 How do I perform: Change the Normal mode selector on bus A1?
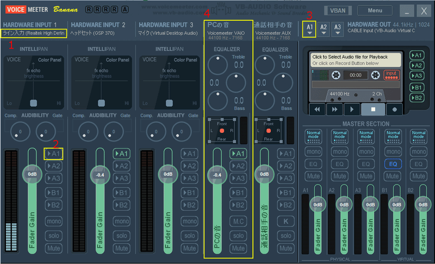coord(313,137)
